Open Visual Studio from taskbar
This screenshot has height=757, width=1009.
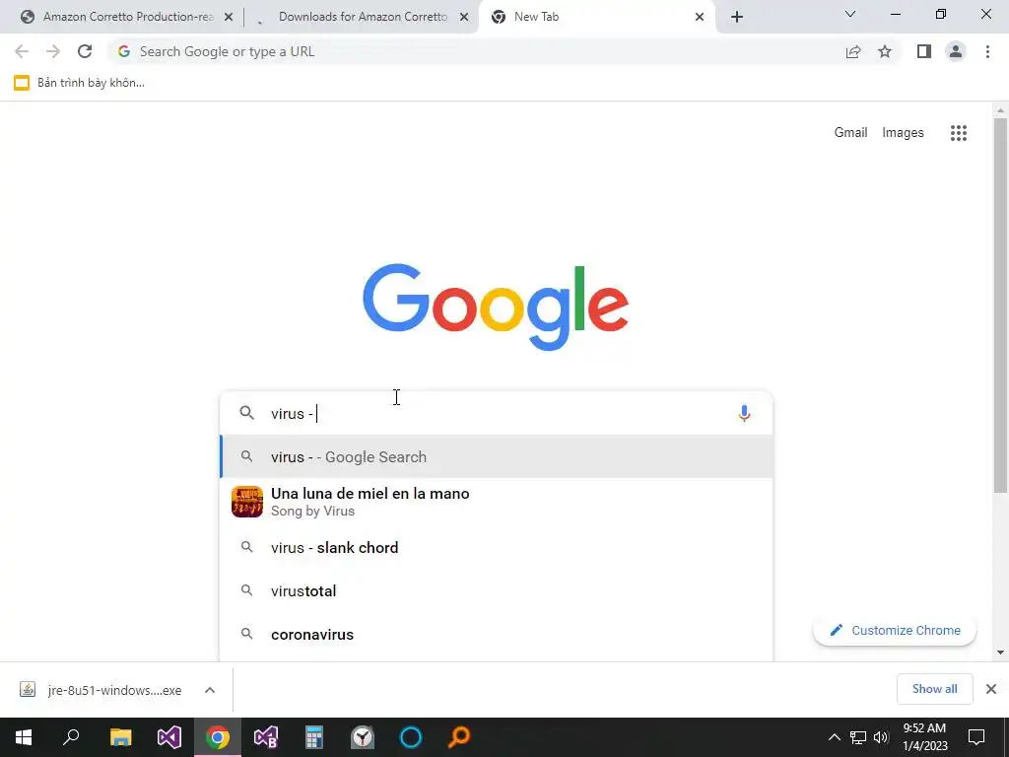169,737
